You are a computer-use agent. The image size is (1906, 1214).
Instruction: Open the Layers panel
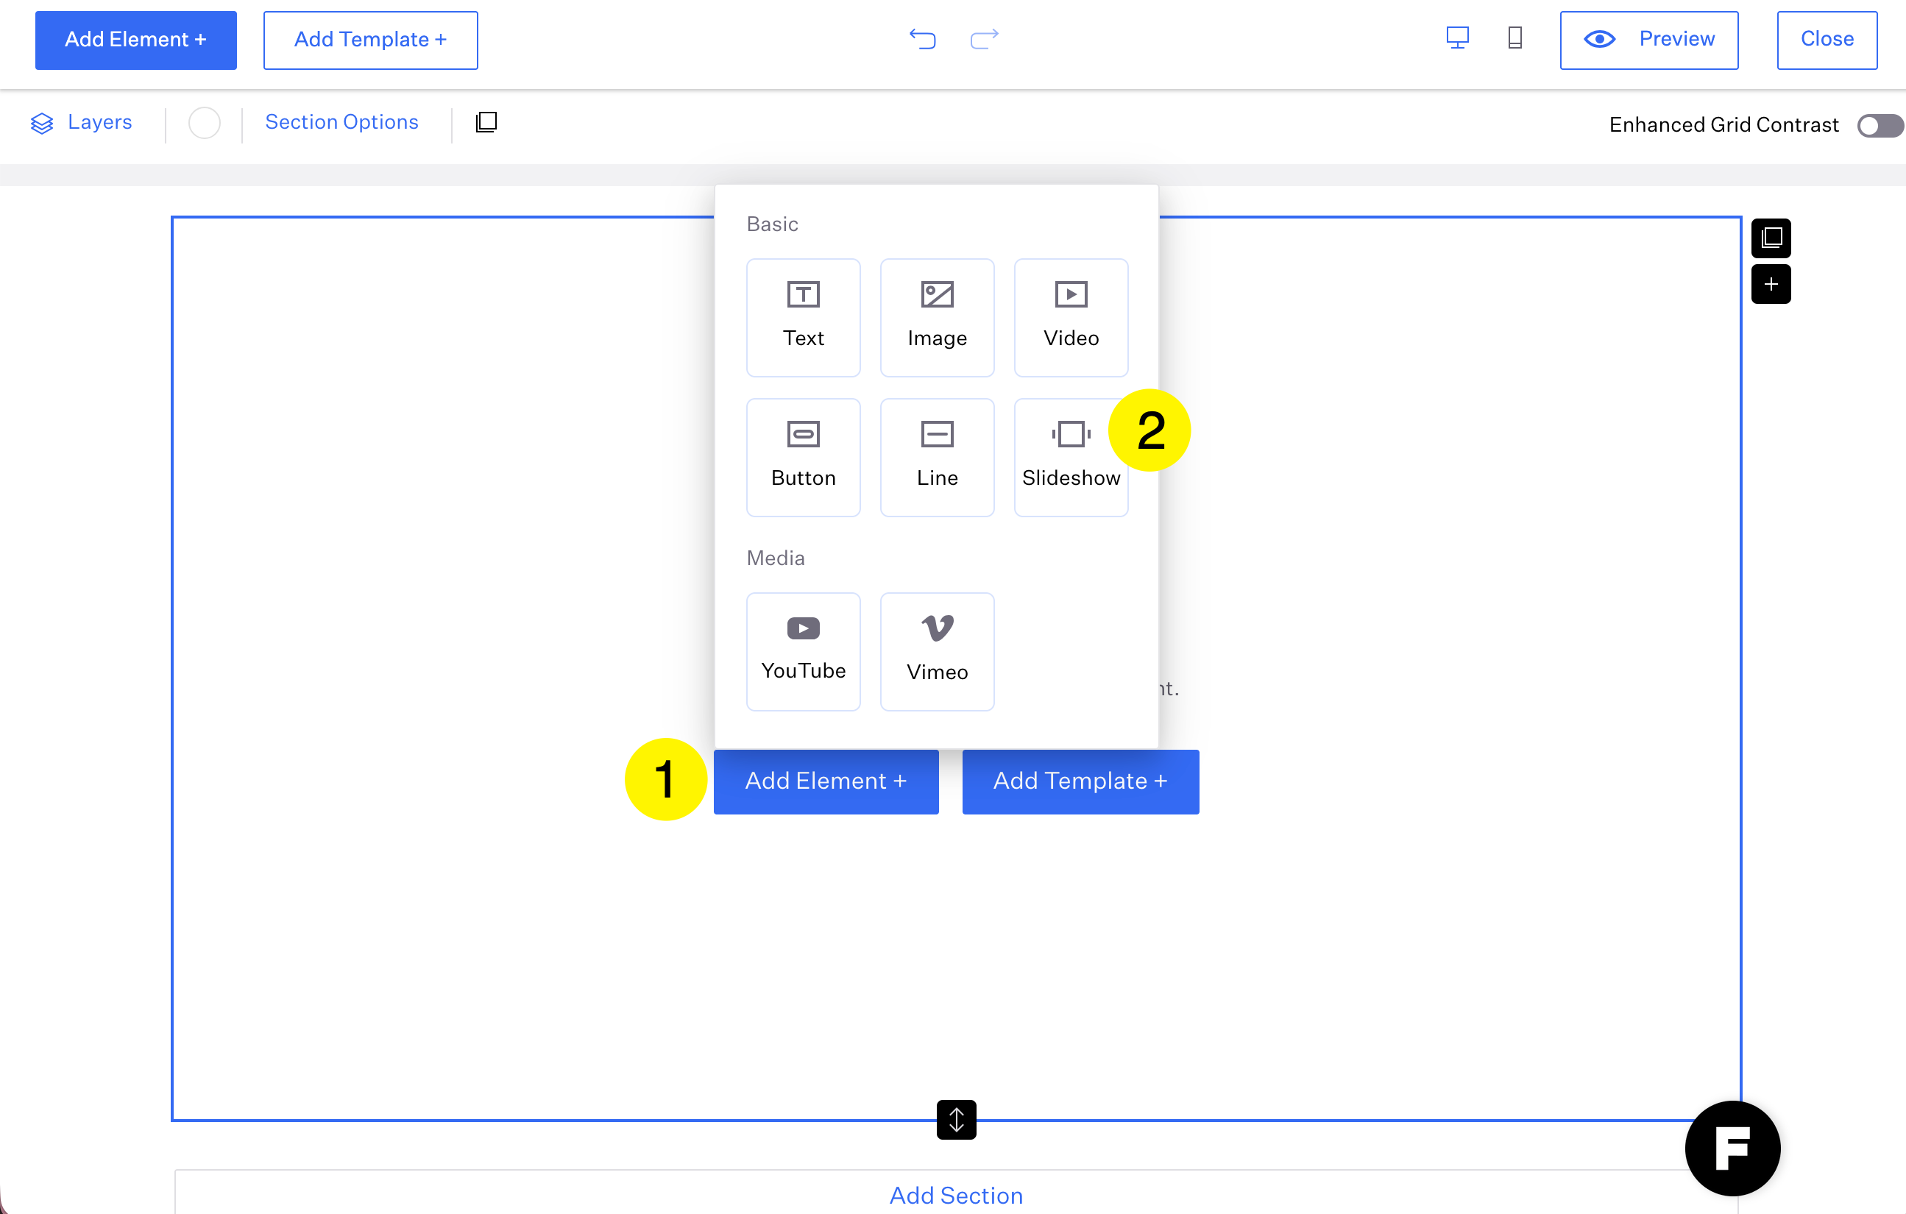(x=82, y=123)
